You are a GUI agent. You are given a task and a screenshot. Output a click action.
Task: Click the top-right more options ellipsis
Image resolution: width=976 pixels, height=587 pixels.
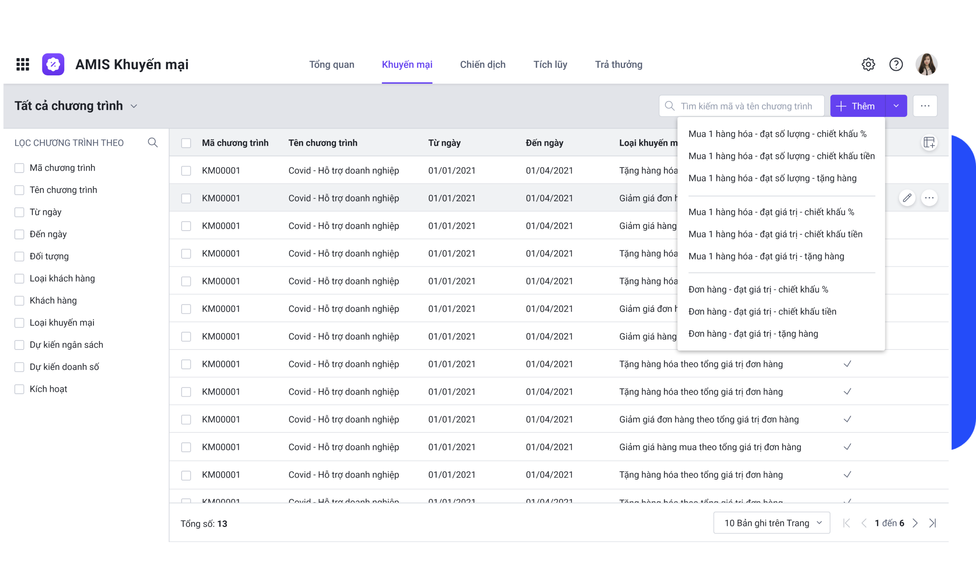tap(925, 106)
